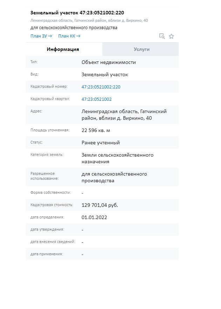Click the Форма собственности row label
The image size is (221, 309).
[51, 192]
